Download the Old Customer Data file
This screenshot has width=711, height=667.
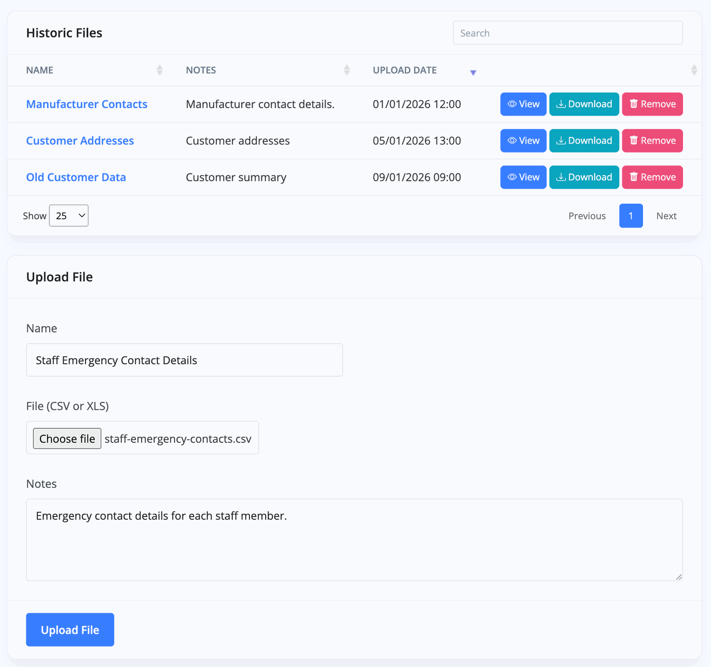tap(584, 177)
